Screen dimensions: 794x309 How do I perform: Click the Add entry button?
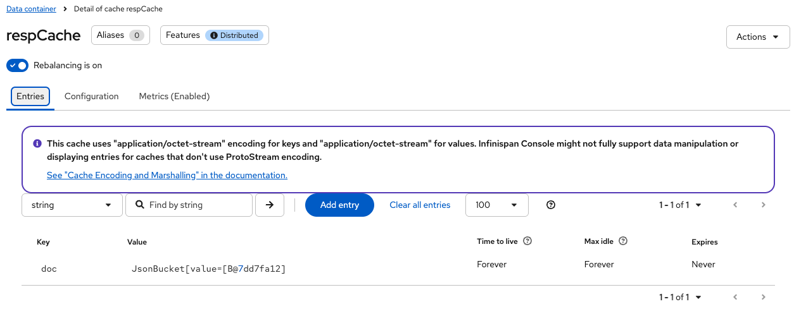point(339,205)
